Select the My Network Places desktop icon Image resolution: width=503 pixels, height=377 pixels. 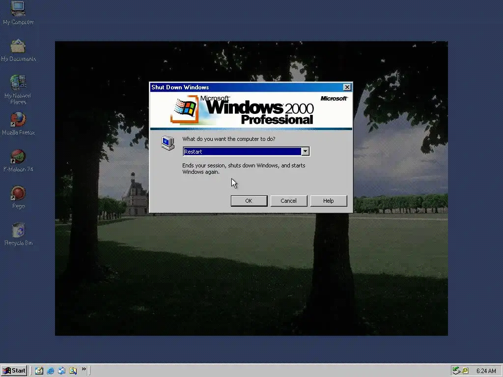tap(18, 90)
